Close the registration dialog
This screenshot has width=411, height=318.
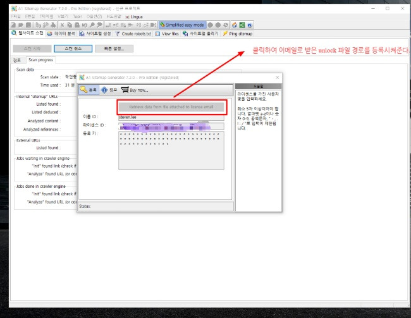pyautogui.click(x=277, y=77)
